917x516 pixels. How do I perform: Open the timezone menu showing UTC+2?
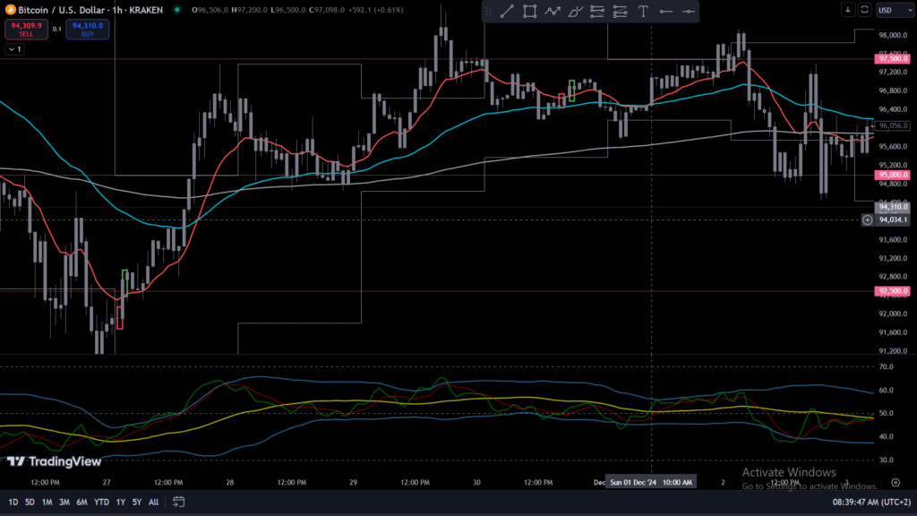[868, 502]
